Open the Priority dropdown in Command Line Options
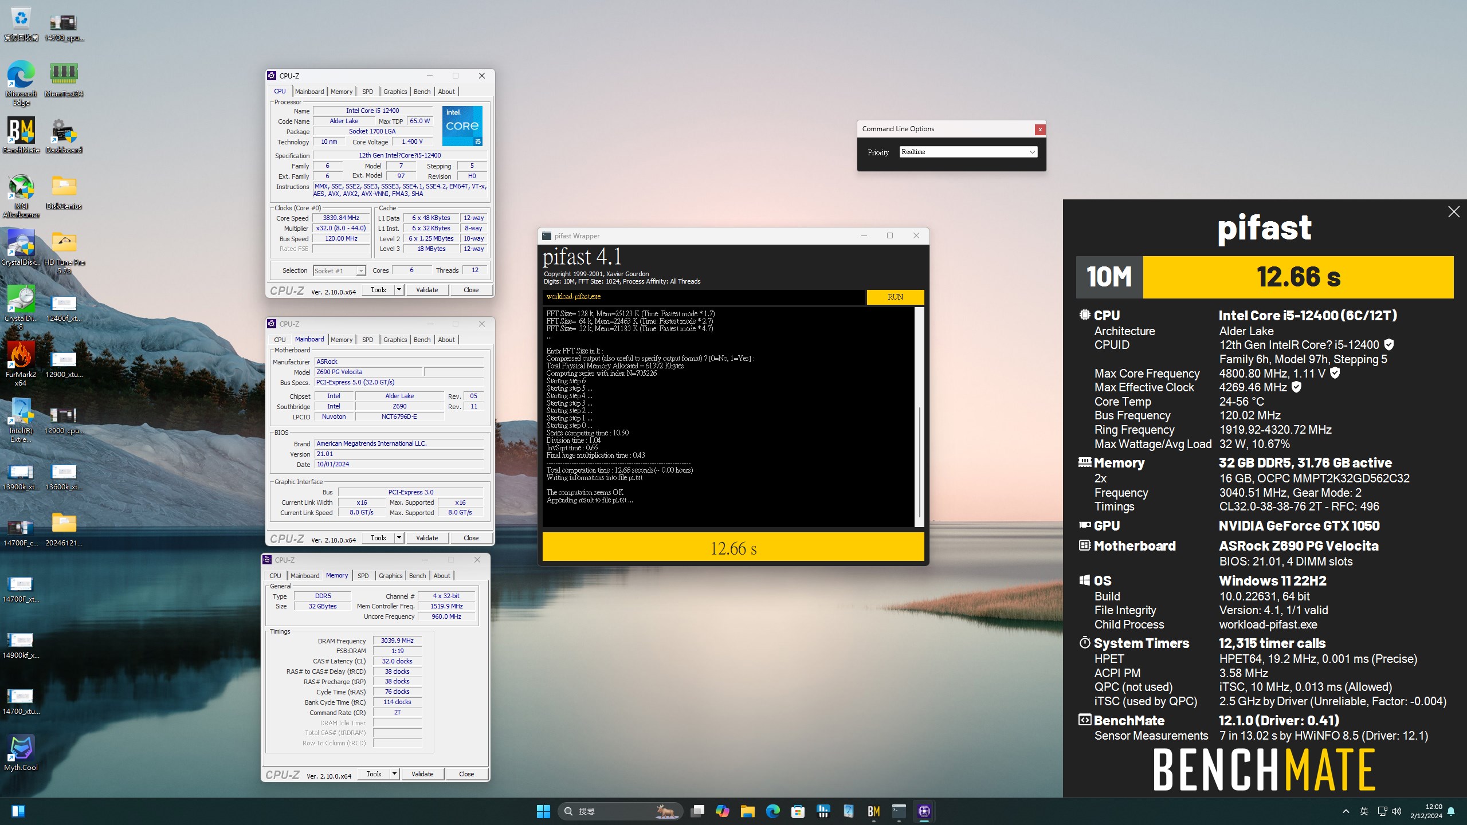This screenshot has height=825, width=1467. point(968,152)
